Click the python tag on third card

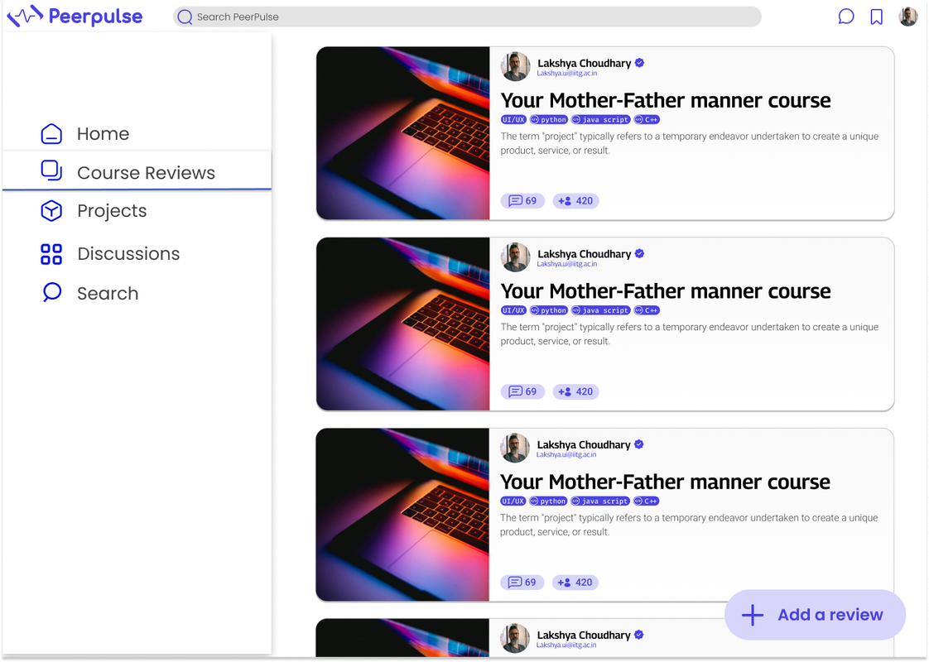point(549,501)
